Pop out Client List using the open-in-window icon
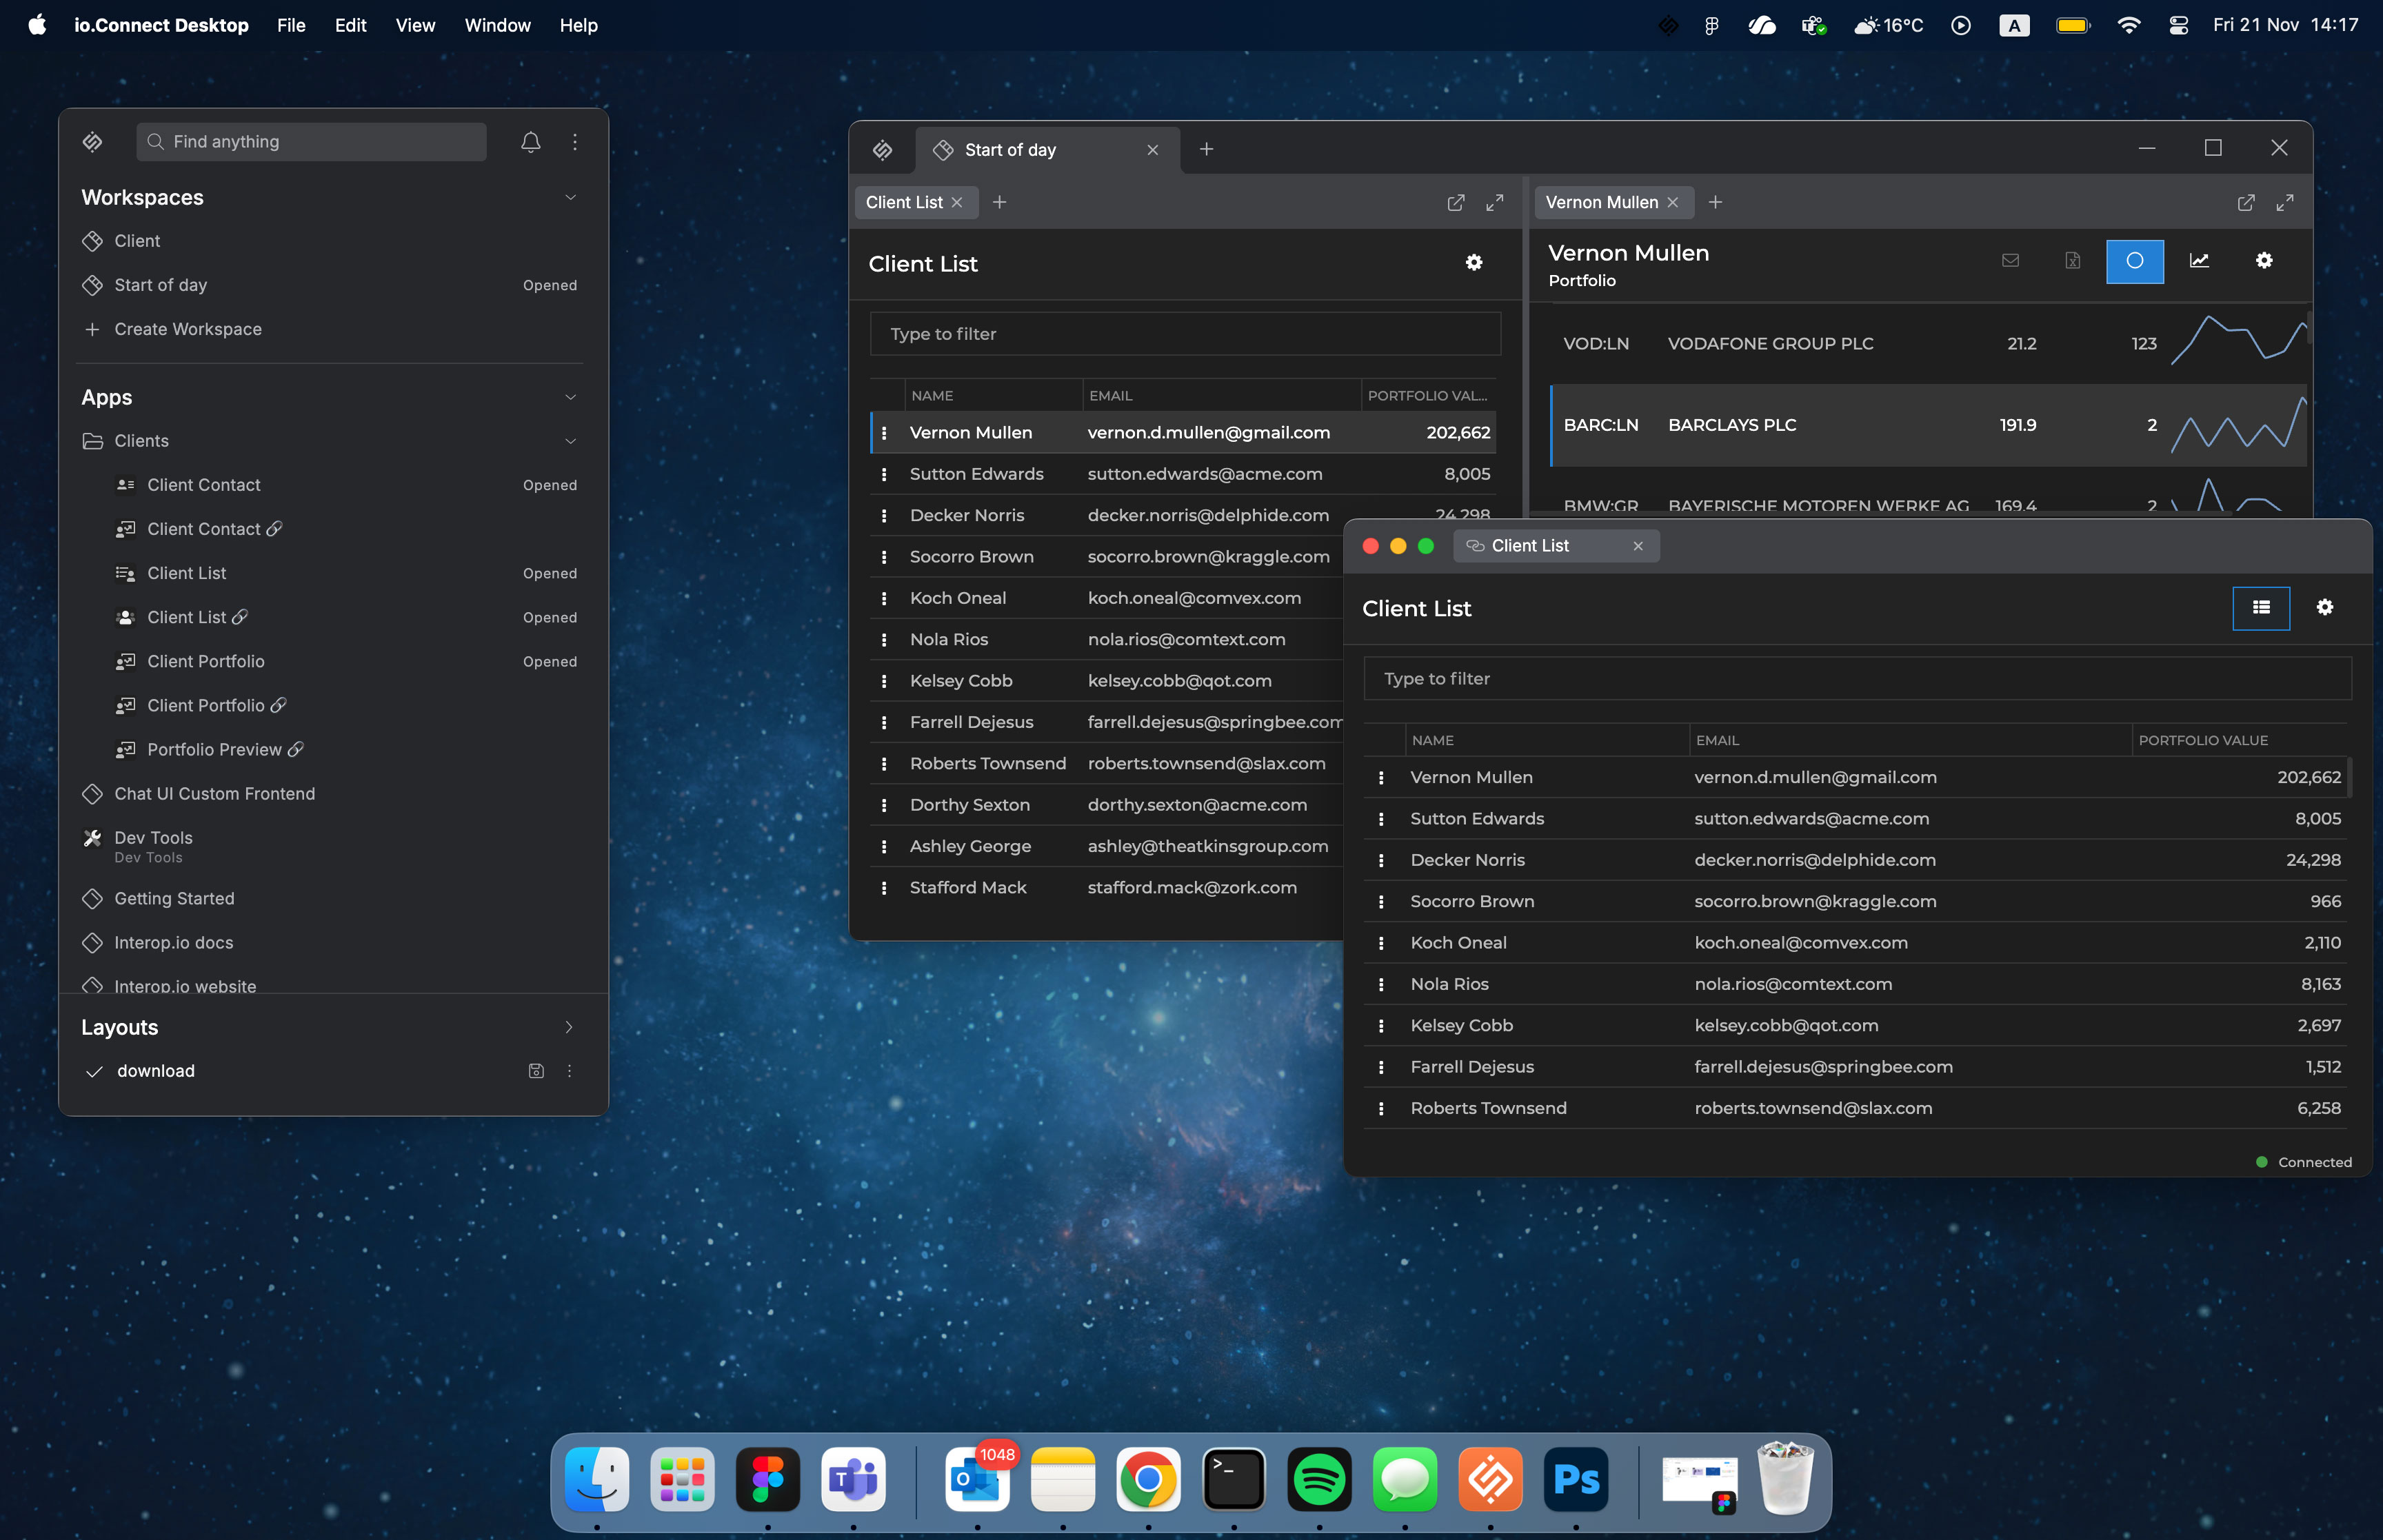2383x1540 pixels. [1456, 202]
